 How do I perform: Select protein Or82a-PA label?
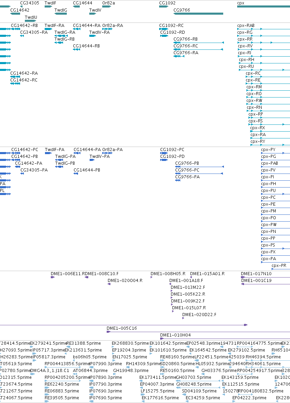click(x=112, y=150)
